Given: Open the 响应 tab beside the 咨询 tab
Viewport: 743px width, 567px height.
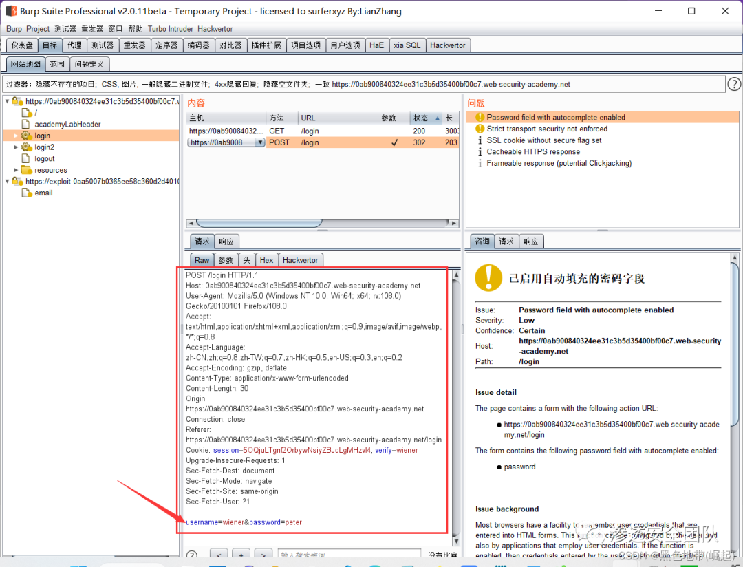Looking at the screenshot, I should point(530,242).
